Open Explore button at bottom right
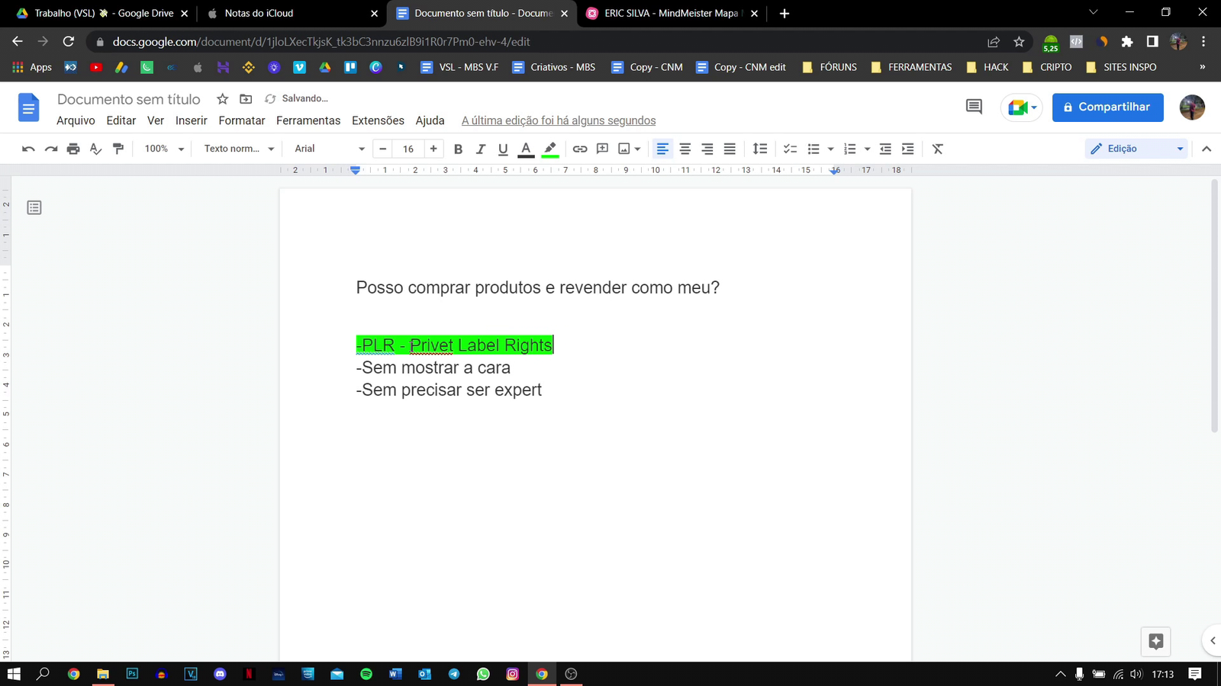This screenshot has height=686, width=1221. coord(1156,641)
